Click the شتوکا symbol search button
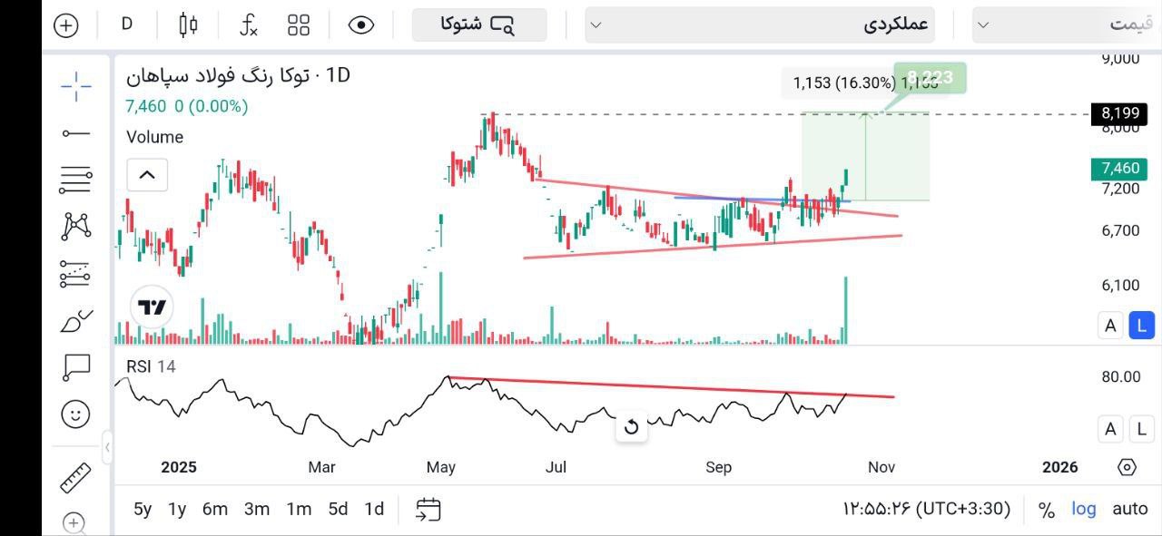This screenshot has width=1162, height=536. 479,24
